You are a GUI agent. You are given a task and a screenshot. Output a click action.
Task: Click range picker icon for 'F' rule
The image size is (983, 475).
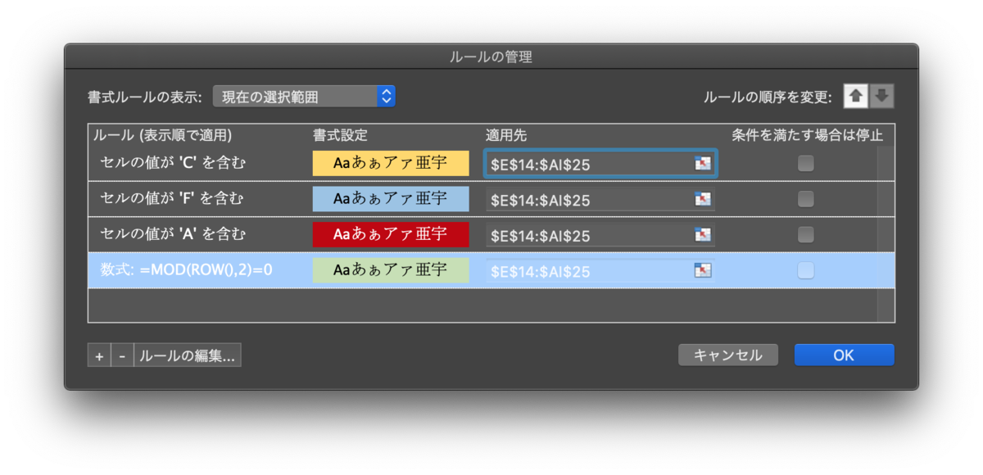click(x=702, y=199)
